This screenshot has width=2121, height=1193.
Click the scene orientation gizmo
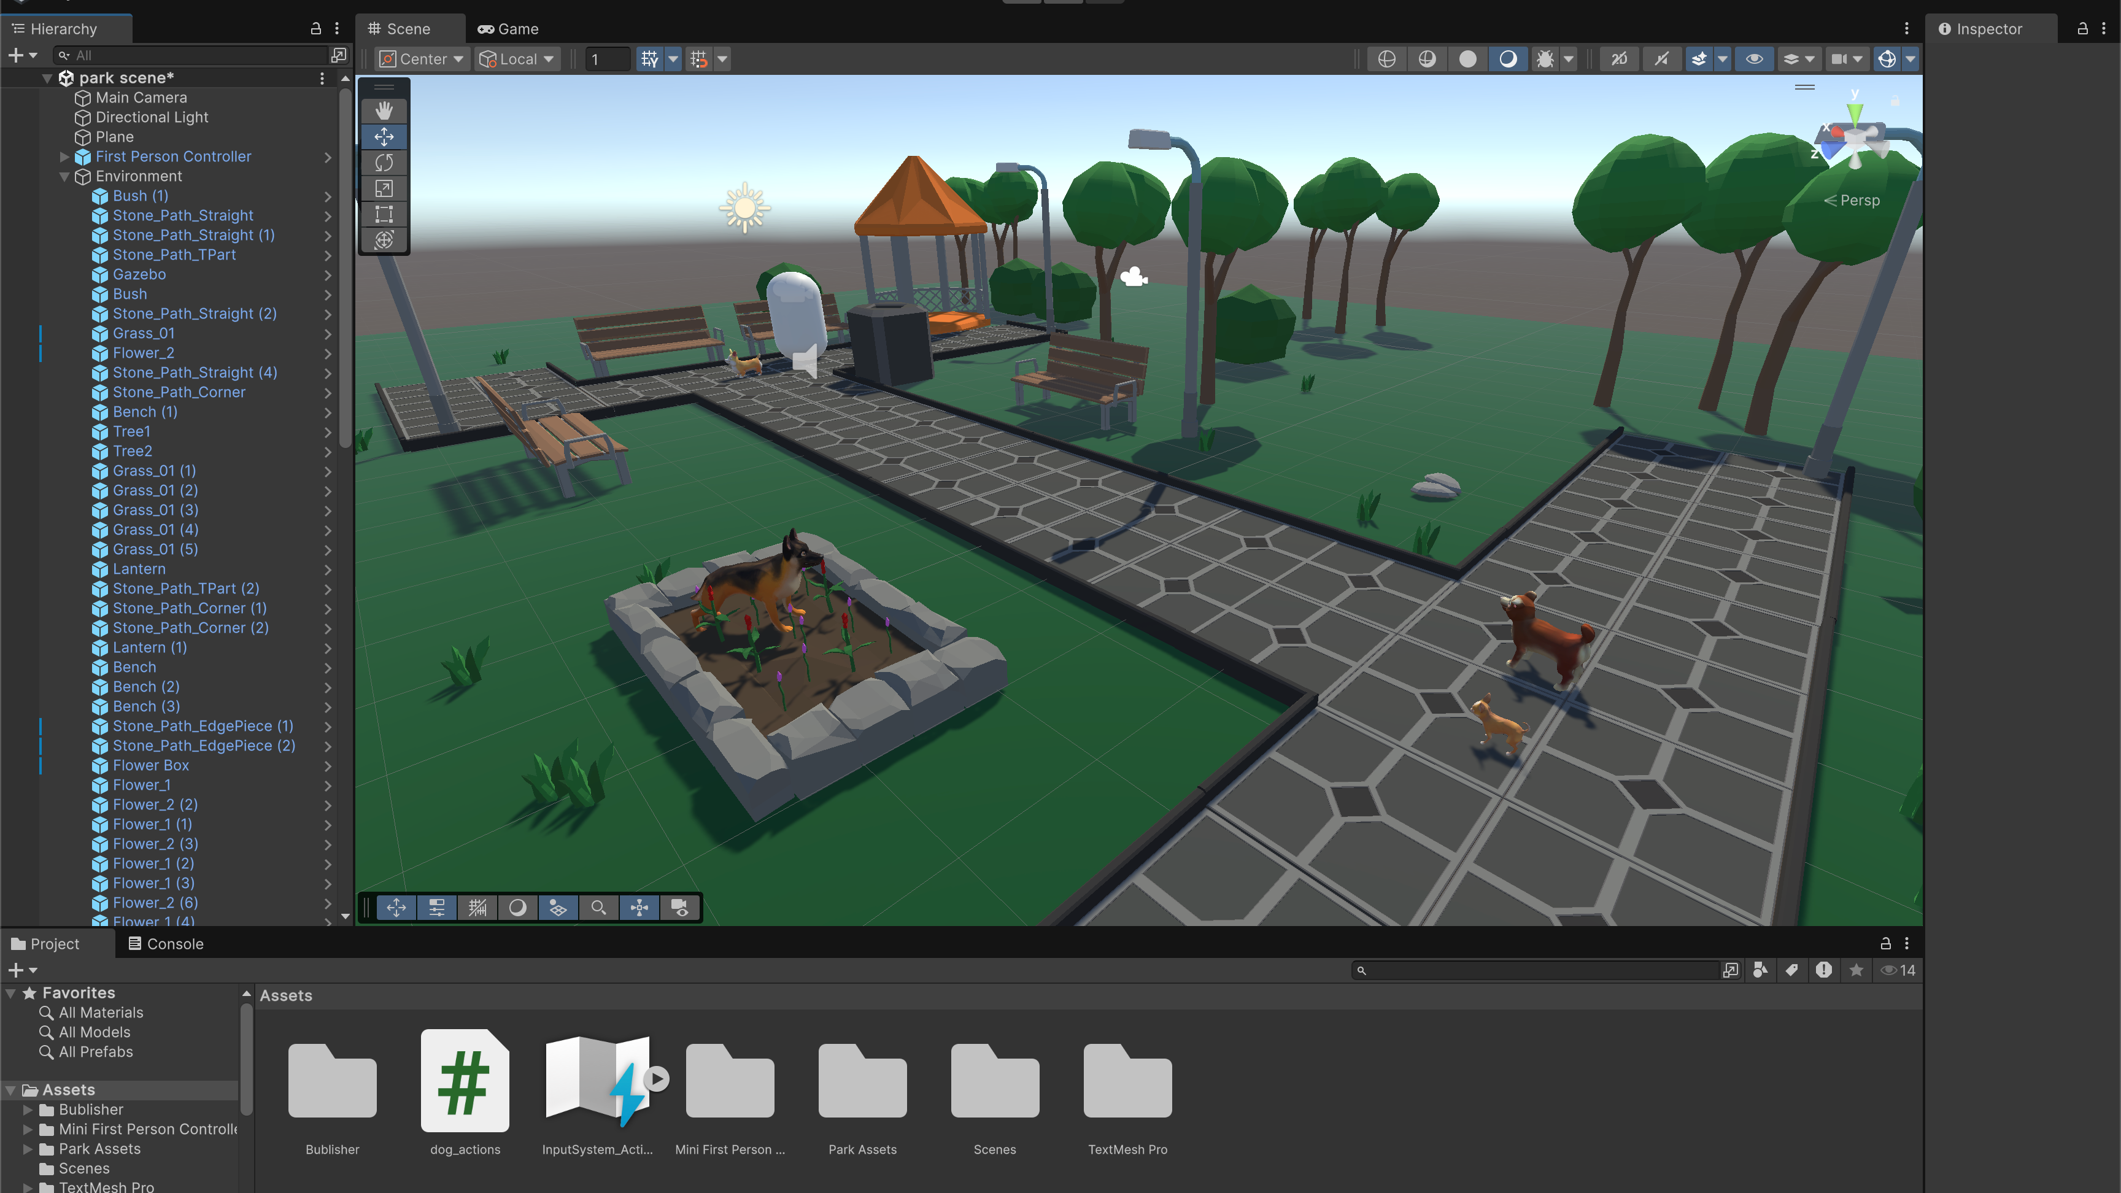(x=1853, y=136)
